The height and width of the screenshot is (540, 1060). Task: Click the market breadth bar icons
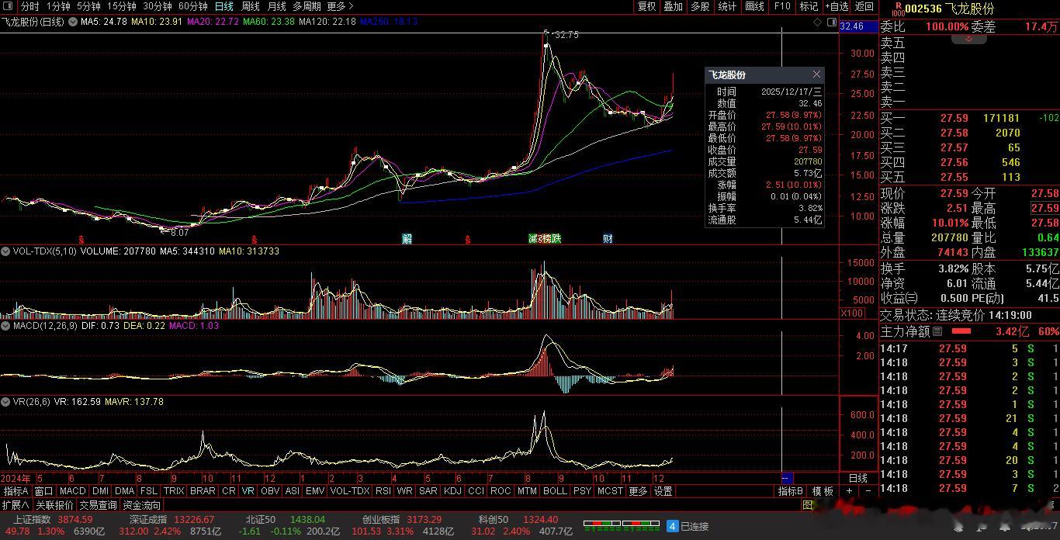tap(622, 525)
